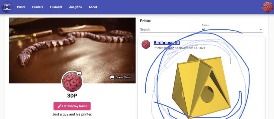The height and width of the screenshot is (119, 274).
Task: Click the large gear-ball profile picture
Action: 72,81
